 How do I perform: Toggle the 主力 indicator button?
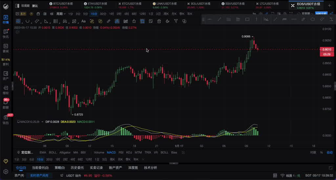22,14
